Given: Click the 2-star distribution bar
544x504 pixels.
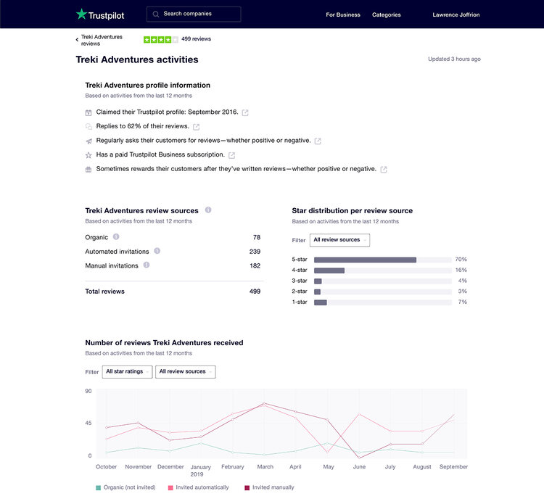Looking at the screenshot, I should coord(383,292).
